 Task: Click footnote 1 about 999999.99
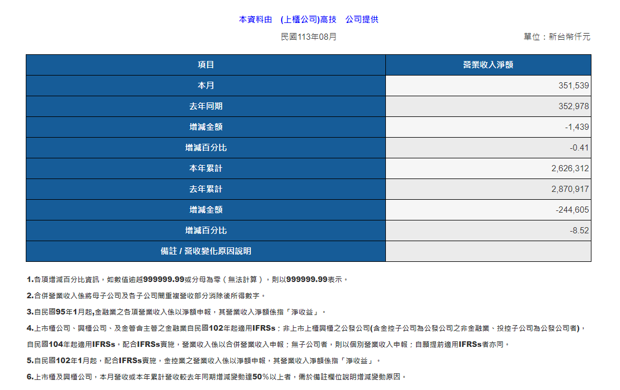tap(188, 279)
